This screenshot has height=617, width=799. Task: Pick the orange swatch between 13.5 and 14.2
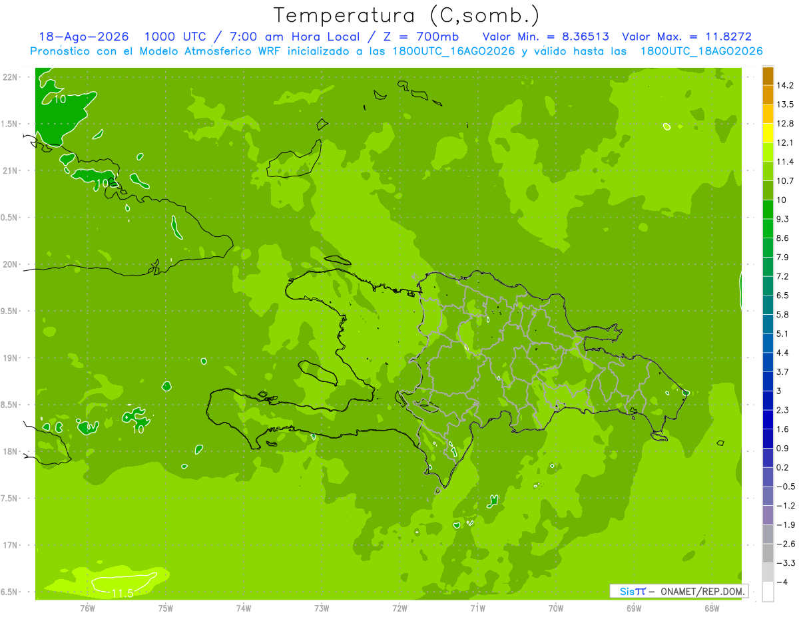(x=767, y=95)
